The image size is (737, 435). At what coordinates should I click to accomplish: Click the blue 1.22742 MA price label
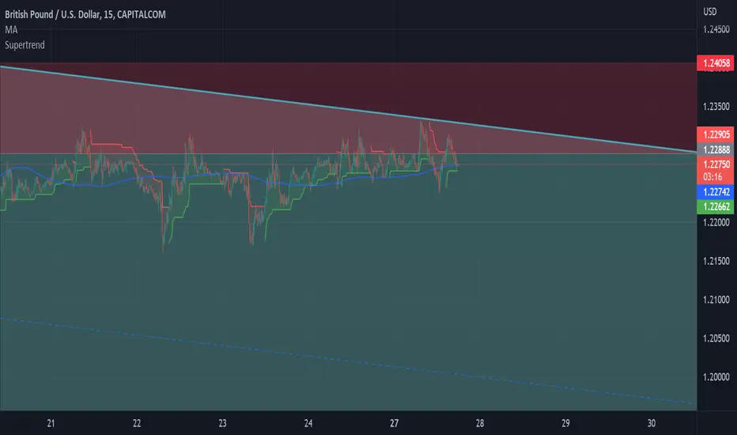[x=716, y=192]
